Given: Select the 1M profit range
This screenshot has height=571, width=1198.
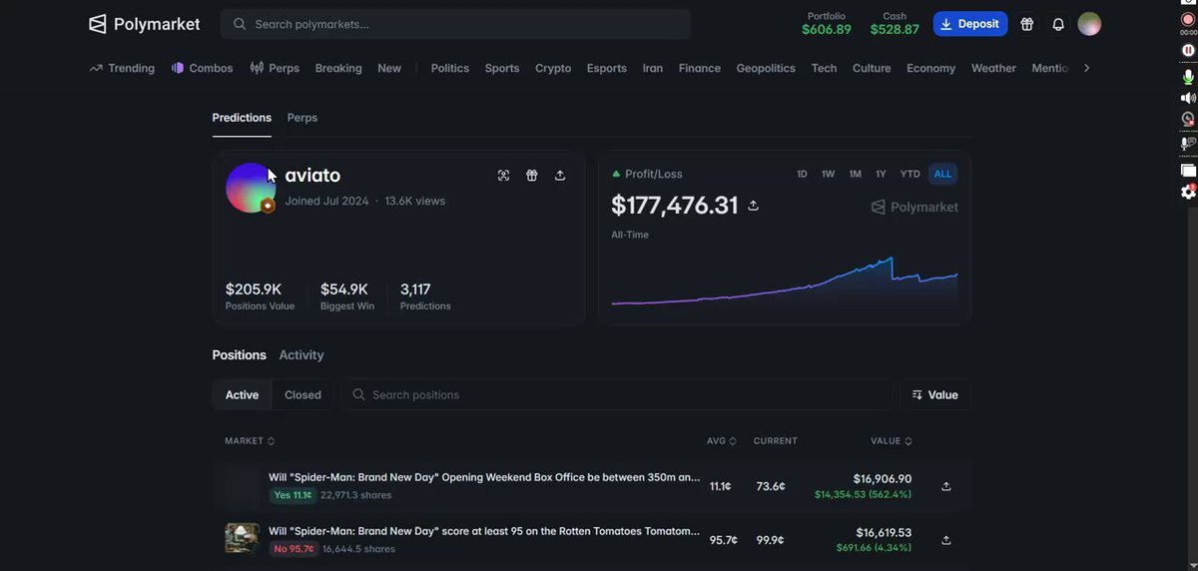Looking at the screenshot, I should 855,174.
